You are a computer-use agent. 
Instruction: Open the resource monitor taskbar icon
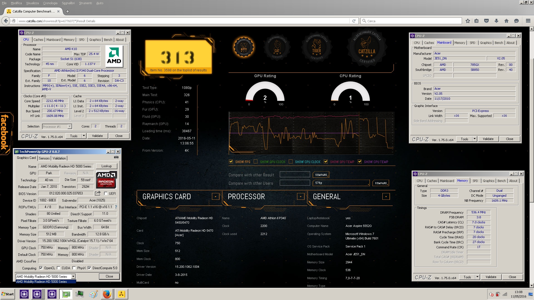tap(80, 294)
